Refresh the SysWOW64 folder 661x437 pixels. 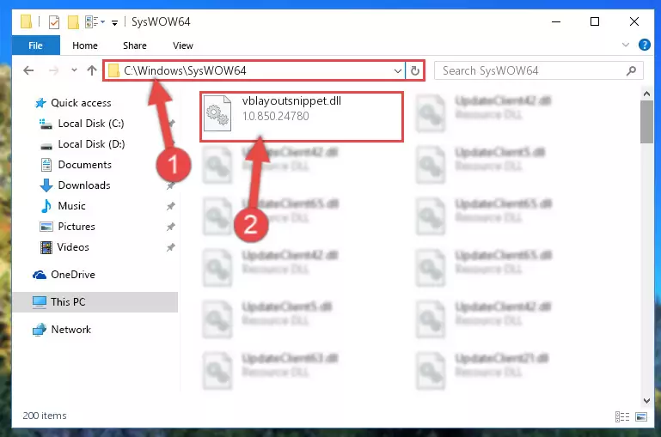point(415,70)
